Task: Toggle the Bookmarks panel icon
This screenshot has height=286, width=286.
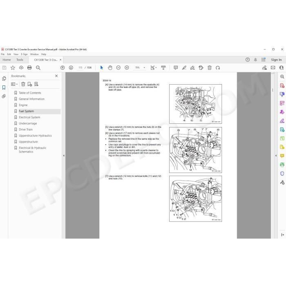Action: click(x=4, y=87)
